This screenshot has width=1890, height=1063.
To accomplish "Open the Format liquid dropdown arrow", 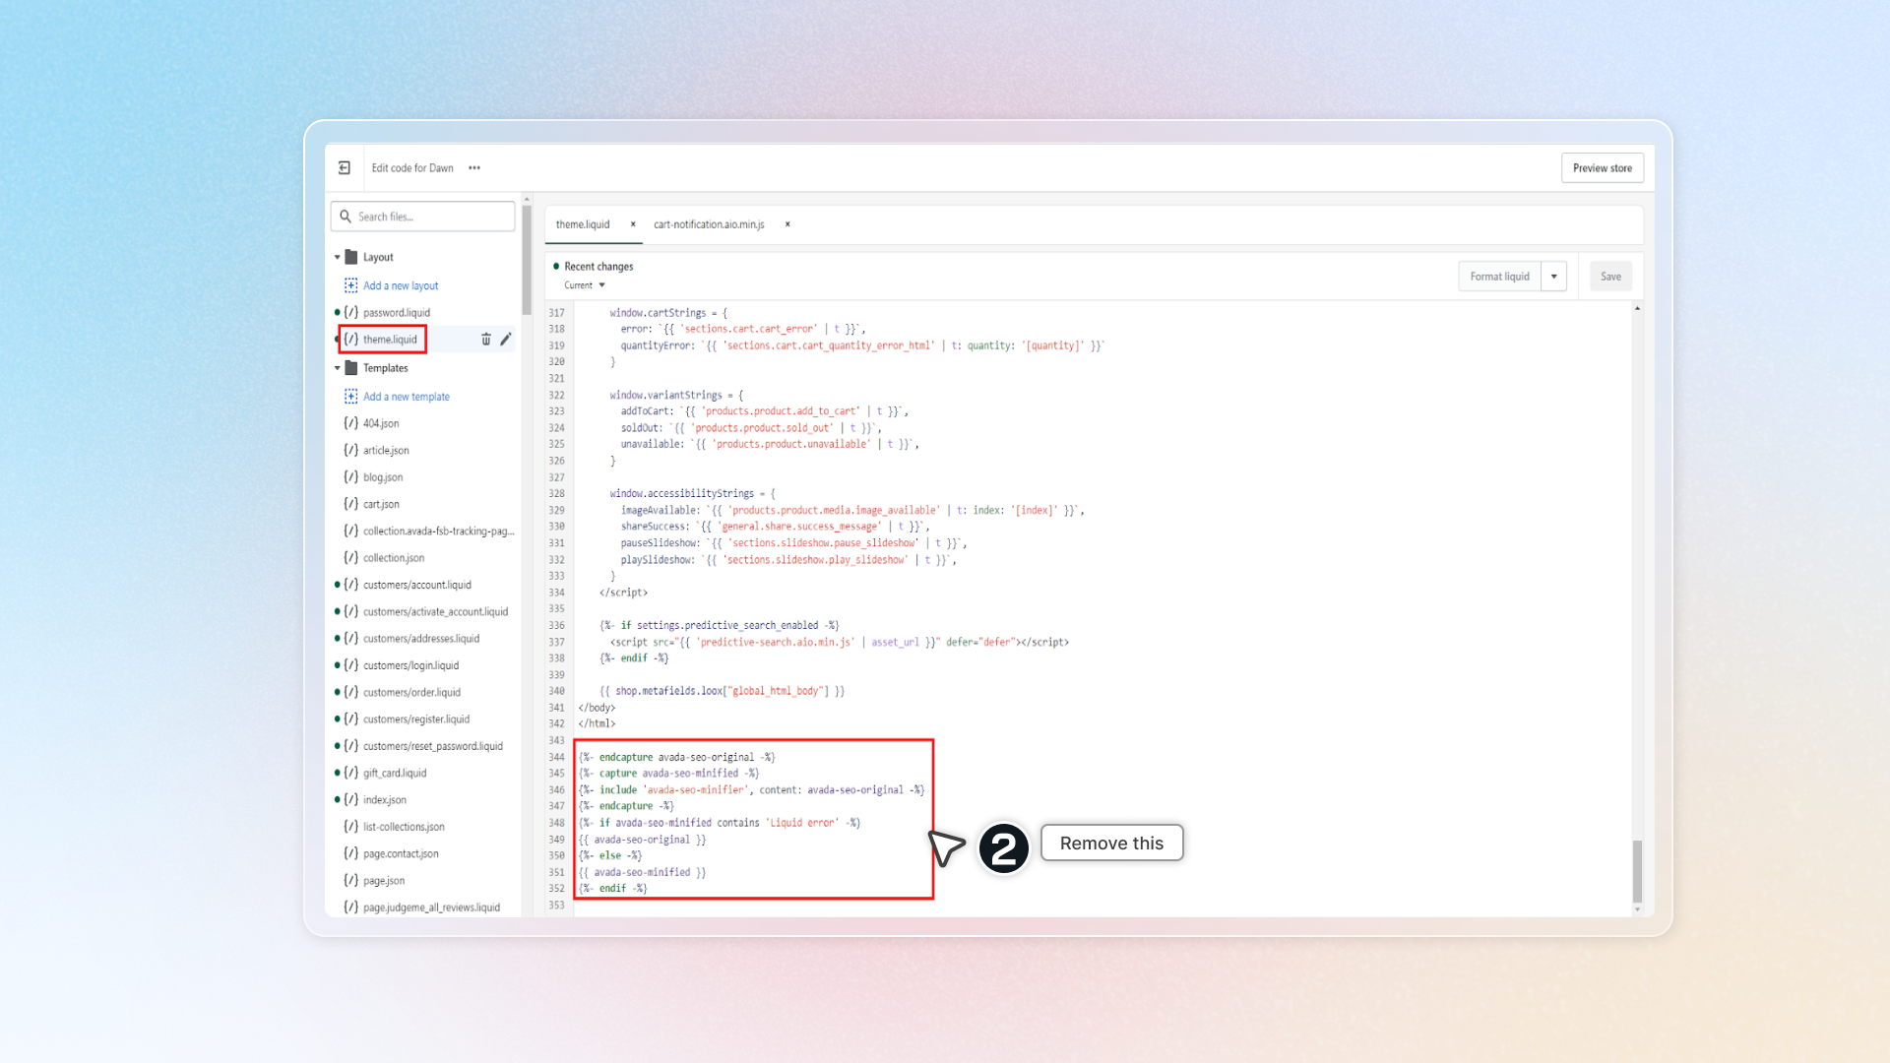I will click(x=1554, y=277).
